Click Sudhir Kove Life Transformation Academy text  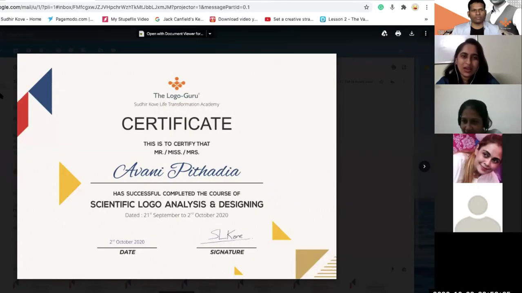coord(177,104)
